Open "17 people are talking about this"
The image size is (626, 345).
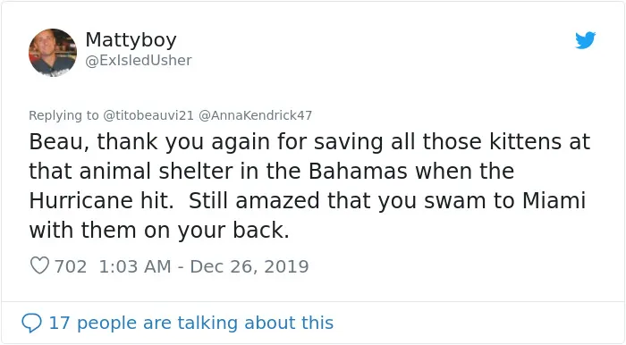pos(190,323)
